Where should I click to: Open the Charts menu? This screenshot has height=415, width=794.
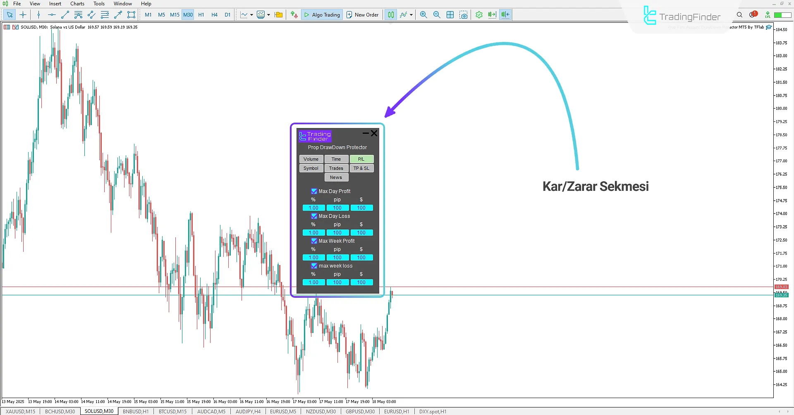(77, 4)
